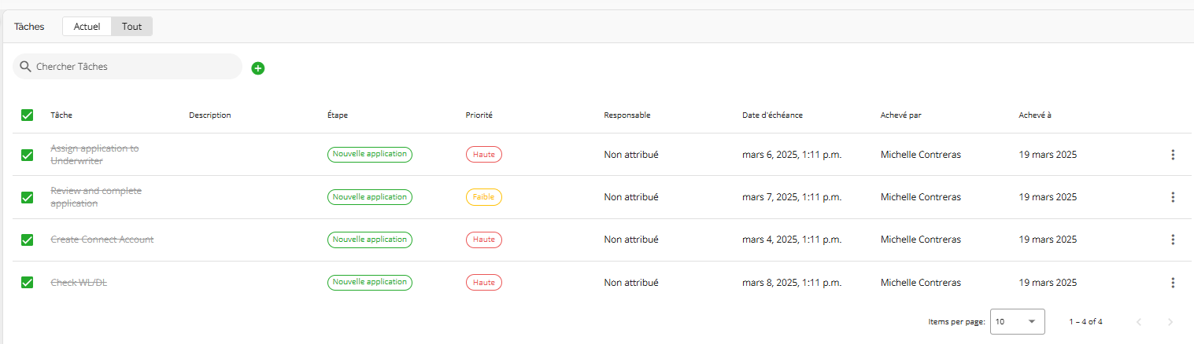Open the Items per page dropdown

pos(1017,322)
